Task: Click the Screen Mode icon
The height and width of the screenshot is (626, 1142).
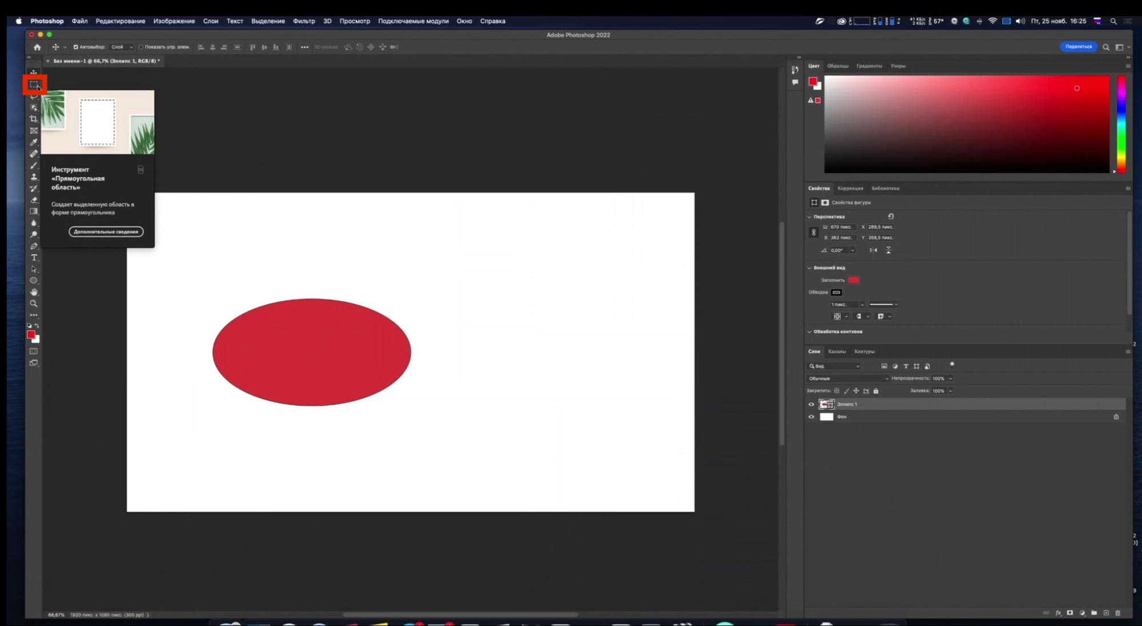Action: point(34,363)
